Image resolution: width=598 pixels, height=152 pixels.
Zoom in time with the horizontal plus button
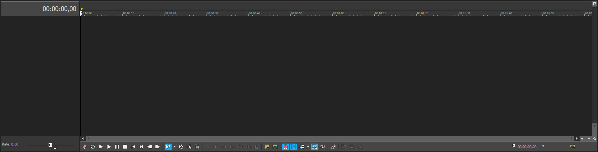click(x=582, y=139)
